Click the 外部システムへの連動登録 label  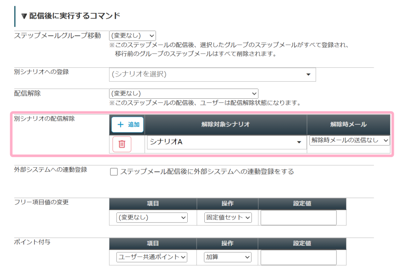pos(50,170)
